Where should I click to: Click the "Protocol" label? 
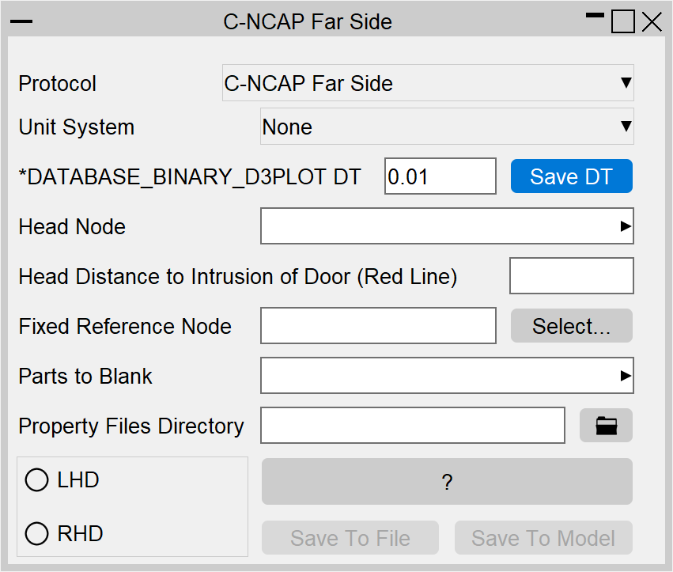coord(58,83)
